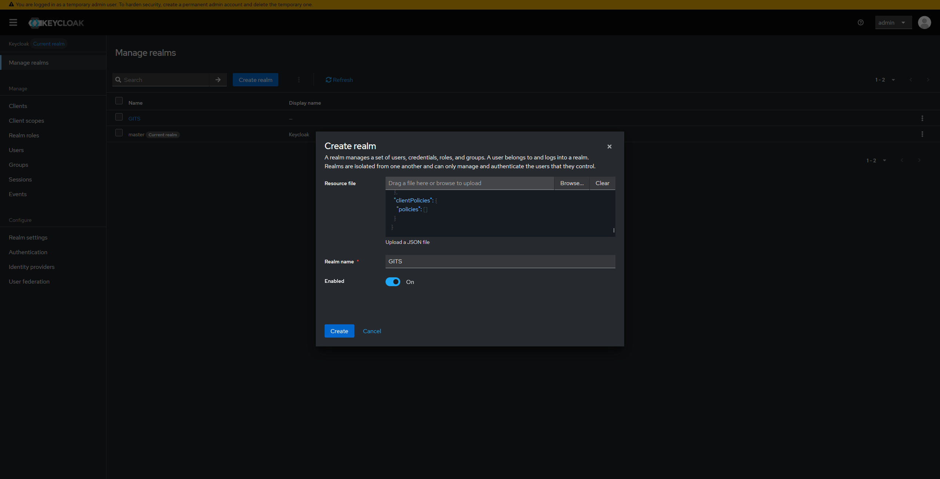Open Groups in sidebar
This screenshot has height=479, width=940.
[53, 165]
